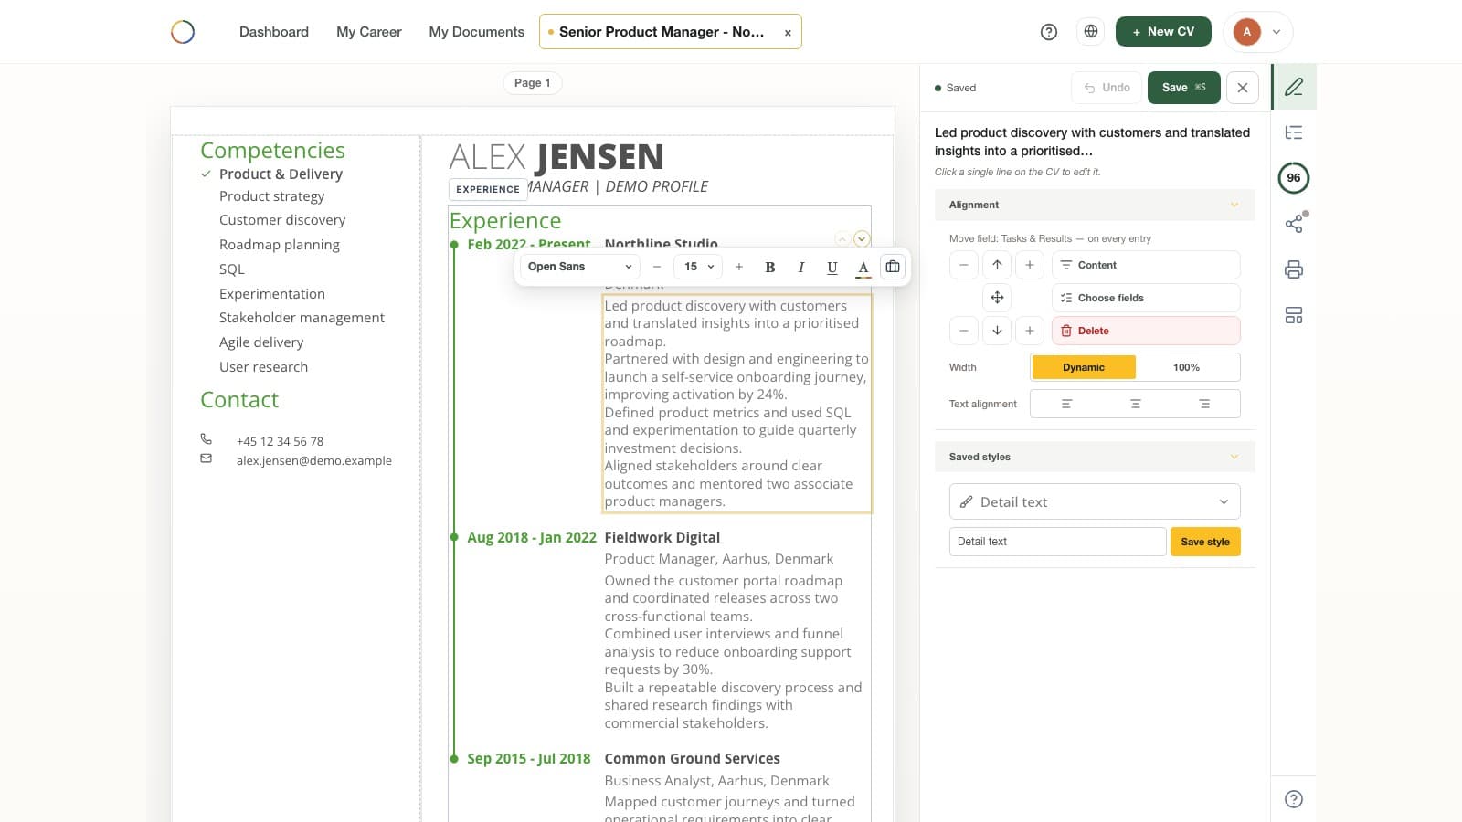Select Dynamic width option

click(1084, 367)
